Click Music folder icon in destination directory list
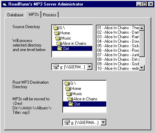 [x=69, y=94]
